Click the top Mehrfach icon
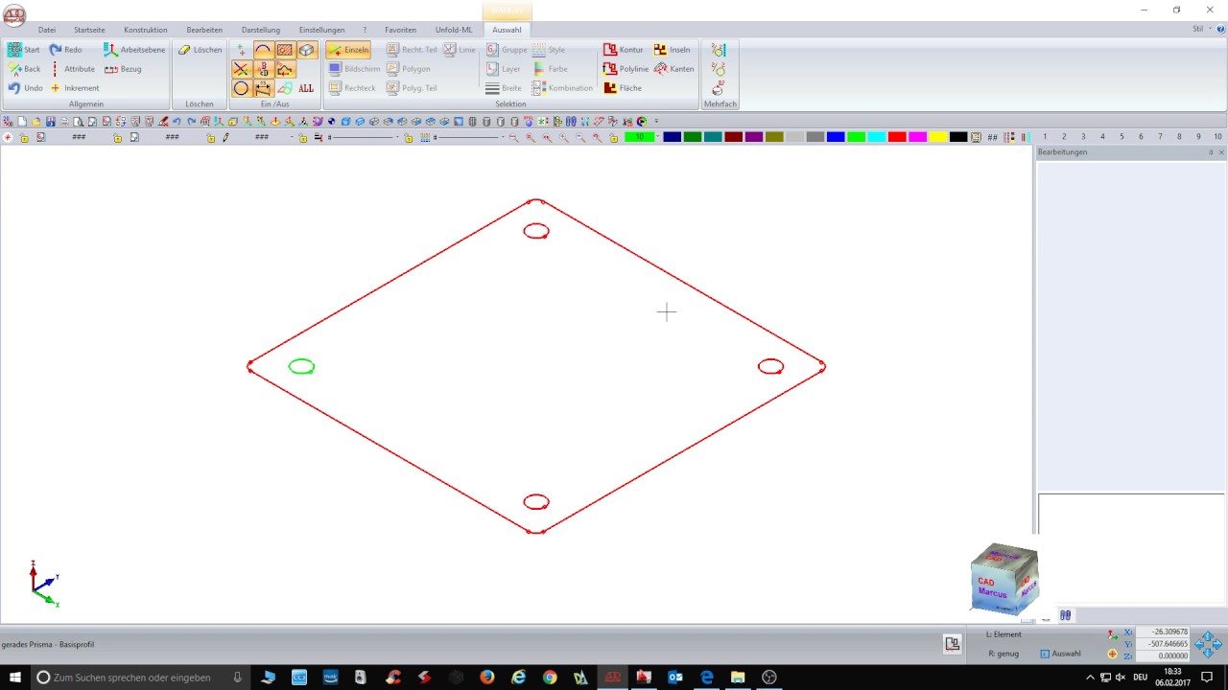Viewport: 1228px width, 690px height. click(719, 50)
